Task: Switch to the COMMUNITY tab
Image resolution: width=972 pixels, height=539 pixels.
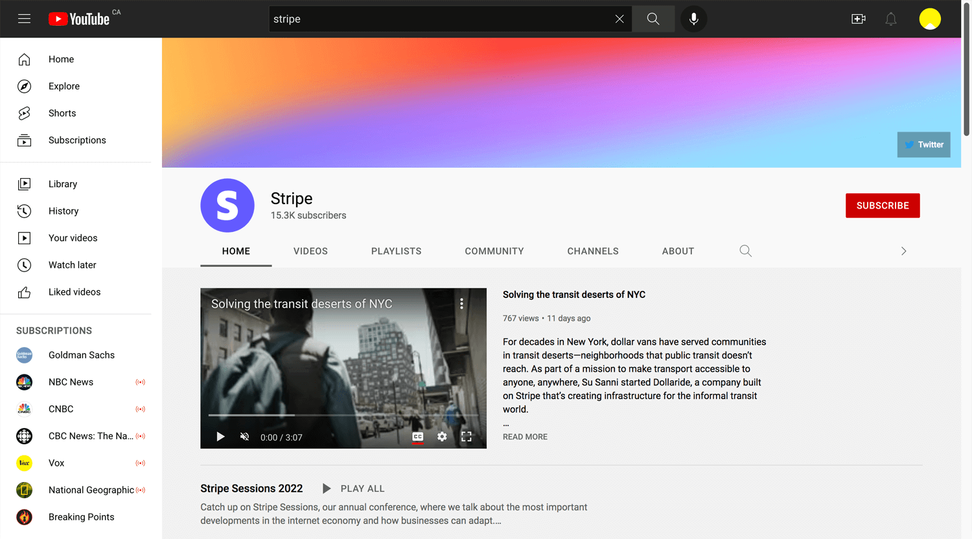Action: tap(494, 251)
